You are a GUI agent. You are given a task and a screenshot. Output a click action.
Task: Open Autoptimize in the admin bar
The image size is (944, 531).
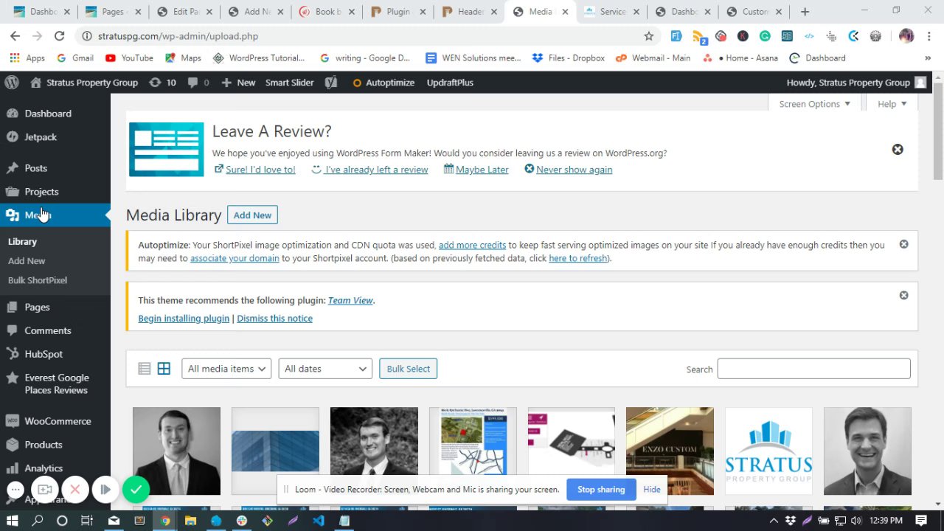(383, 83)
